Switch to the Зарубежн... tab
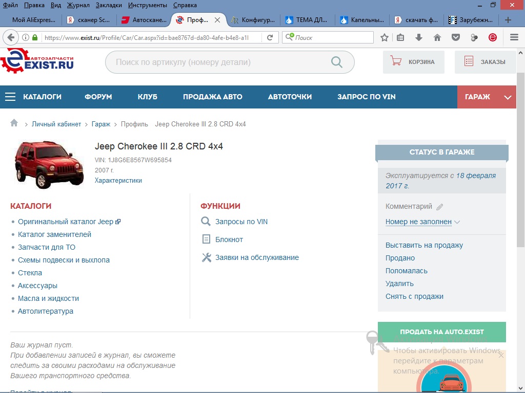This screenshot has height=393, width=525. [x=472, y=20]
